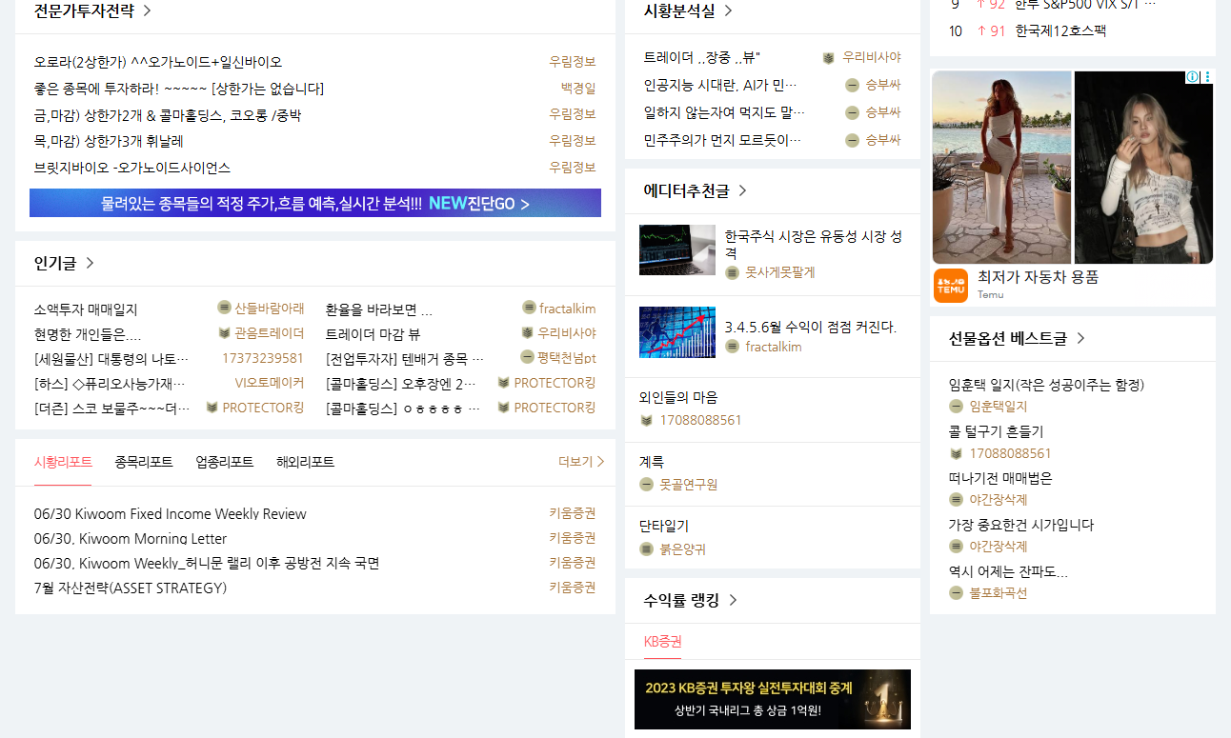This screenshot has height=738, width=1231.
Task: Click the ad info (i) icon
Action: point(1192,77)
